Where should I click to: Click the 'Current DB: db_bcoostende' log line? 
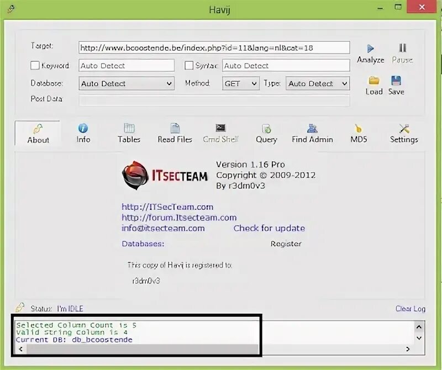[74, 340]
